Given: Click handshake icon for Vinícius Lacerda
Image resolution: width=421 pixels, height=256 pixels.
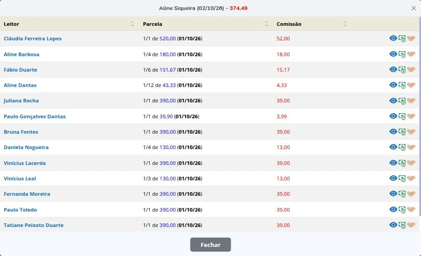Looking at the screenshot, I should [x=411, y=163].
